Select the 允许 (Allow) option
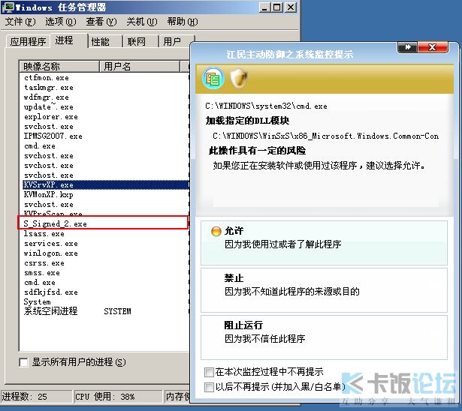 tap(324, 243)
